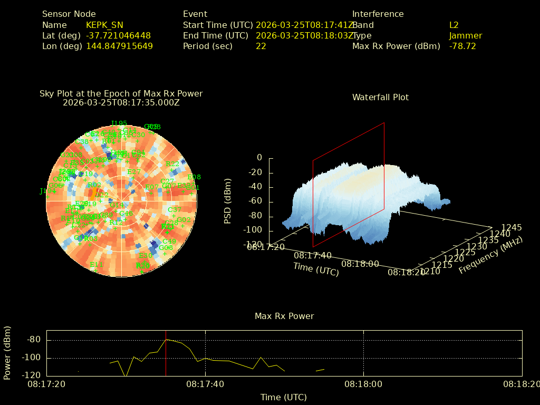Select the Max Rx Power value -78.72
The image size is (540, 405).
tap(462, 46)
